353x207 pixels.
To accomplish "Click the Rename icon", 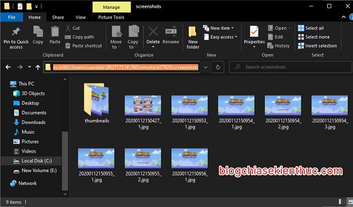I will [171, 32].
